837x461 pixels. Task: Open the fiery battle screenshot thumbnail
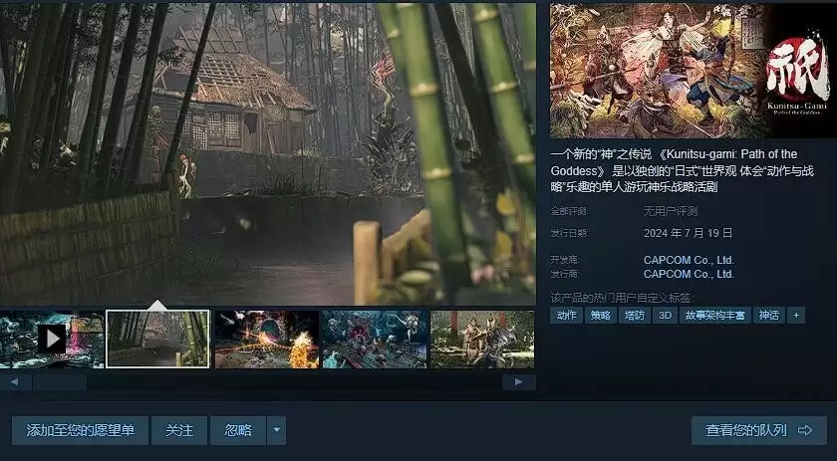click(x=267, y=340)
